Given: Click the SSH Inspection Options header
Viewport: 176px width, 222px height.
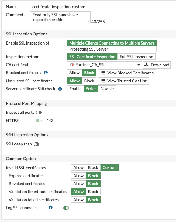Looking at the screenshot, I should (27, 135).
